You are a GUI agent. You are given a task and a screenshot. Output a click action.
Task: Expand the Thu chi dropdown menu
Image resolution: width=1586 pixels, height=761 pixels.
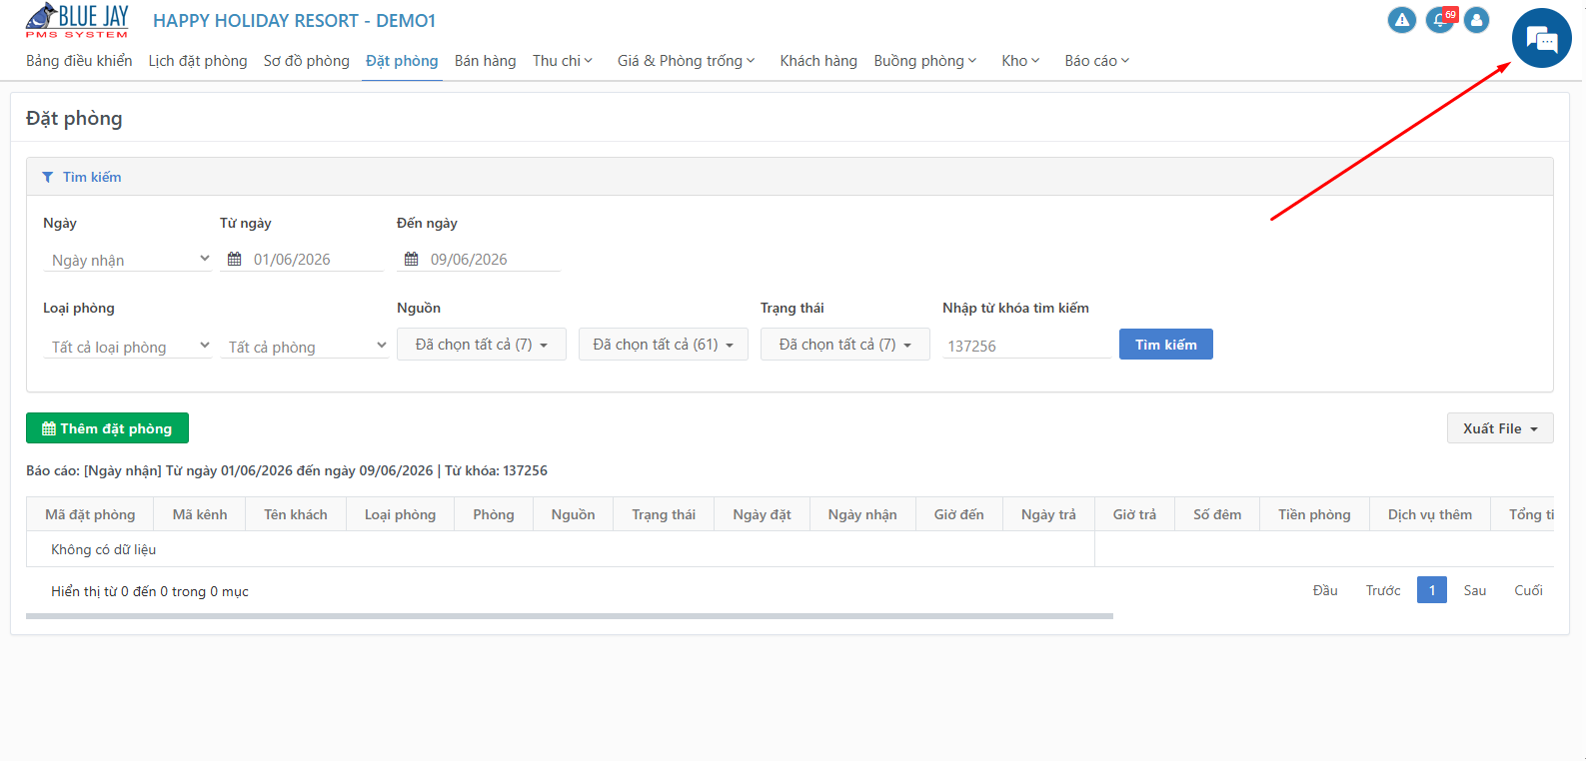click(x=563, y=61)
